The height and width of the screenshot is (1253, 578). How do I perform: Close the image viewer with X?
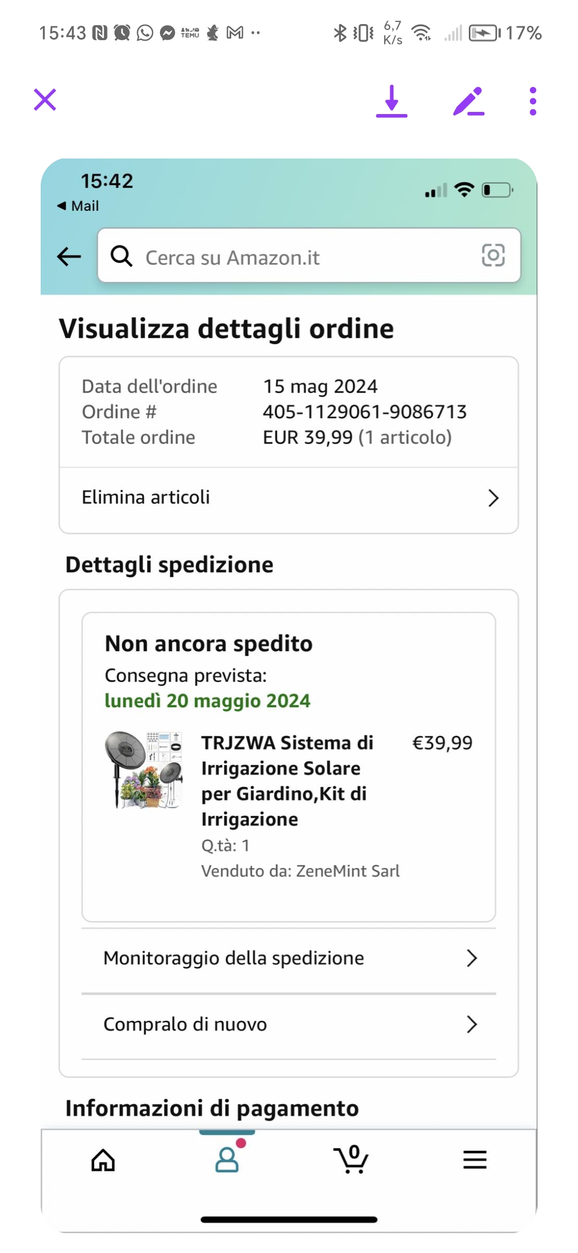(x=45, y=100)
